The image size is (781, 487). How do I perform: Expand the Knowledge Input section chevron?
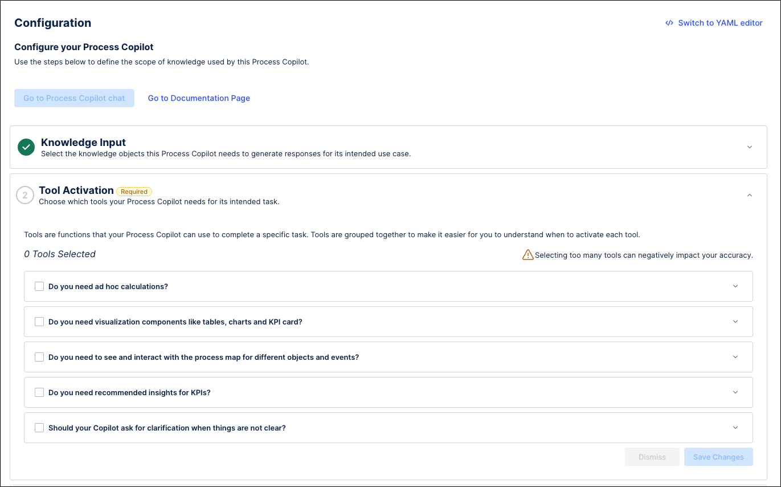pos(750,147)
